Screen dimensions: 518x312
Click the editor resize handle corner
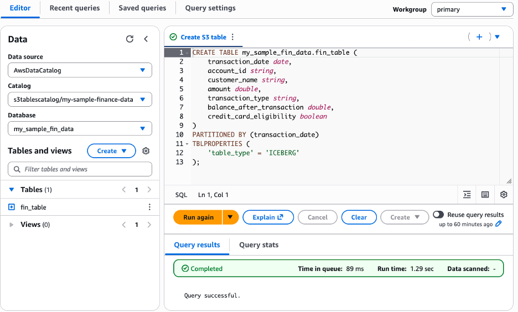point(509,181)
